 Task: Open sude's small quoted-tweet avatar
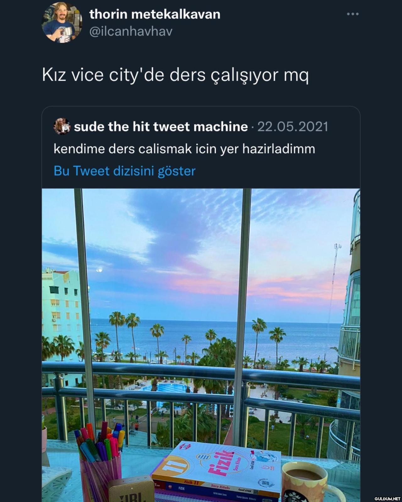(x=62, y=127)
